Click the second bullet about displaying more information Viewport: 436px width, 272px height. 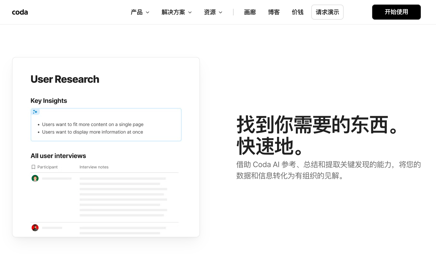point(93,132)
